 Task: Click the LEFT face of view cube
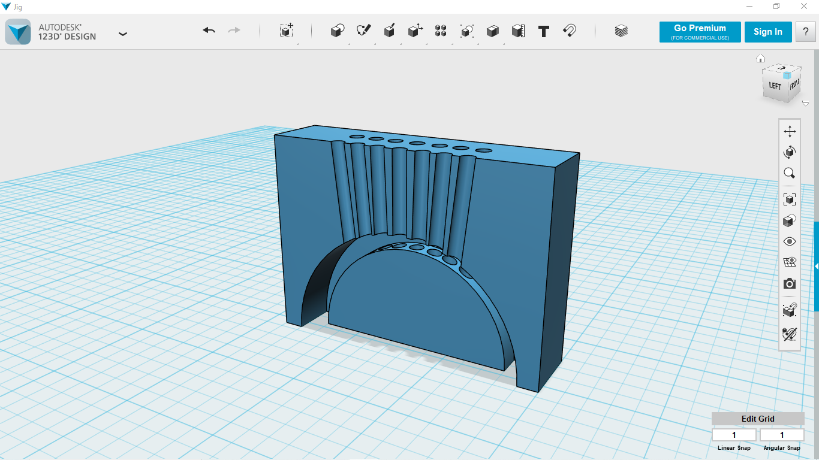775,86
